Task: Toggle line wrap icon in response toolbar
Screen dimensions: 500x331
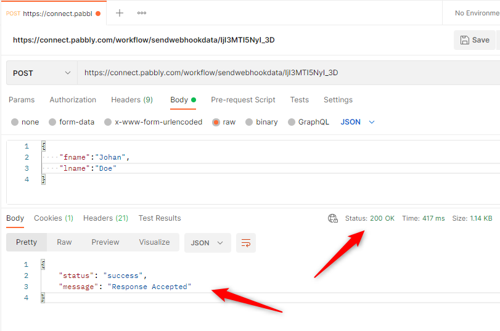Action: [x=246, y=243]
